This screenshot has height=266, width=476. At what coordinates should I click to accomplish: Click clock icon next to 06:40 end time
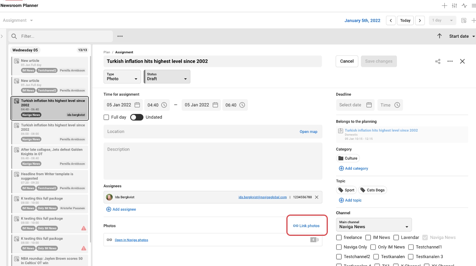[x=242, y=105]
